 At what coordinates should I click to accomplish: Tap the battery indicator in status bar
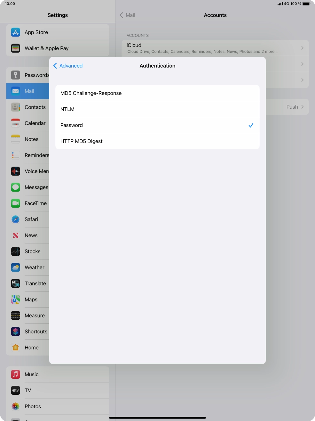pyautogui.click(x=306, y=4)
